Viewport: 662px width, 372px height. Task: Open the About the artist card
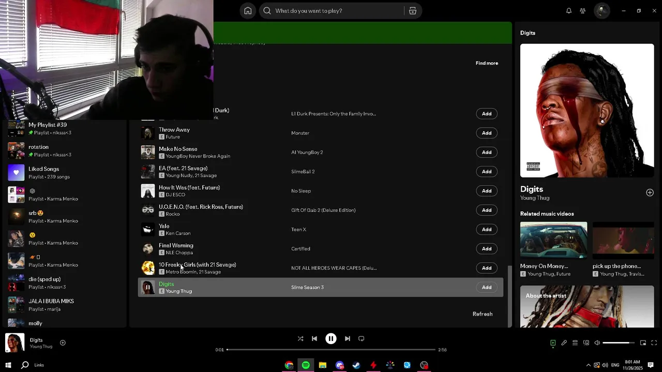pos(587,306)
